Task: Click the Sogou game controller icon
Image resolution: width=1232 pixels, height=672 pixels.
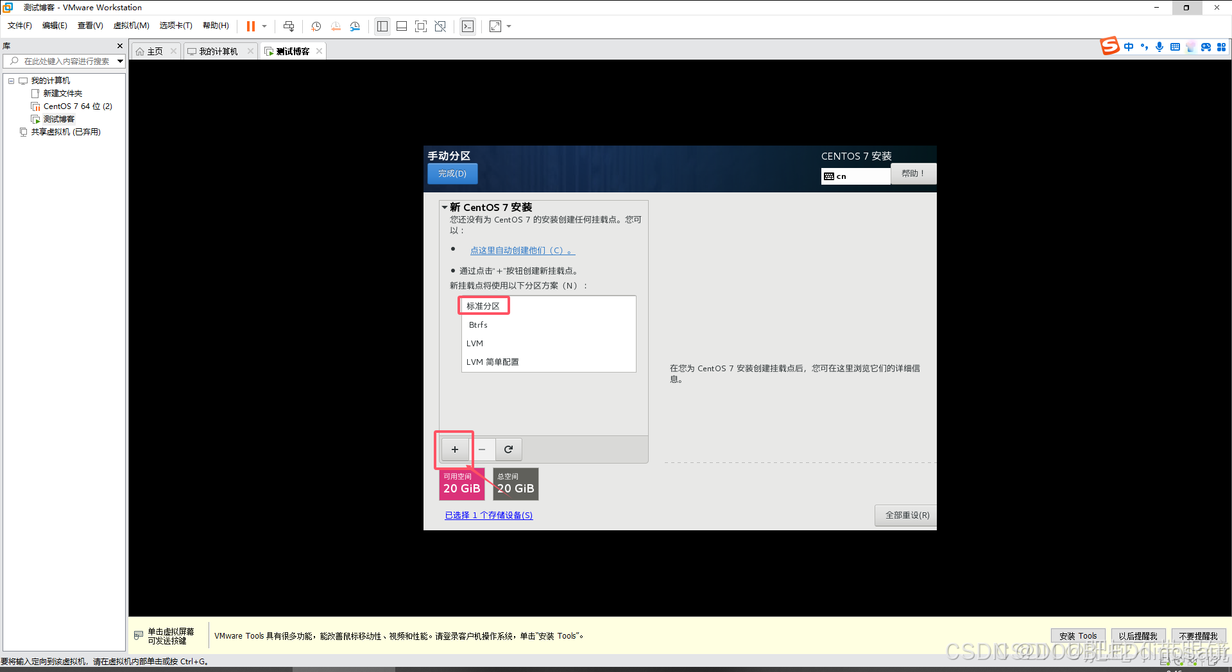Action: tap(1206, 47)
